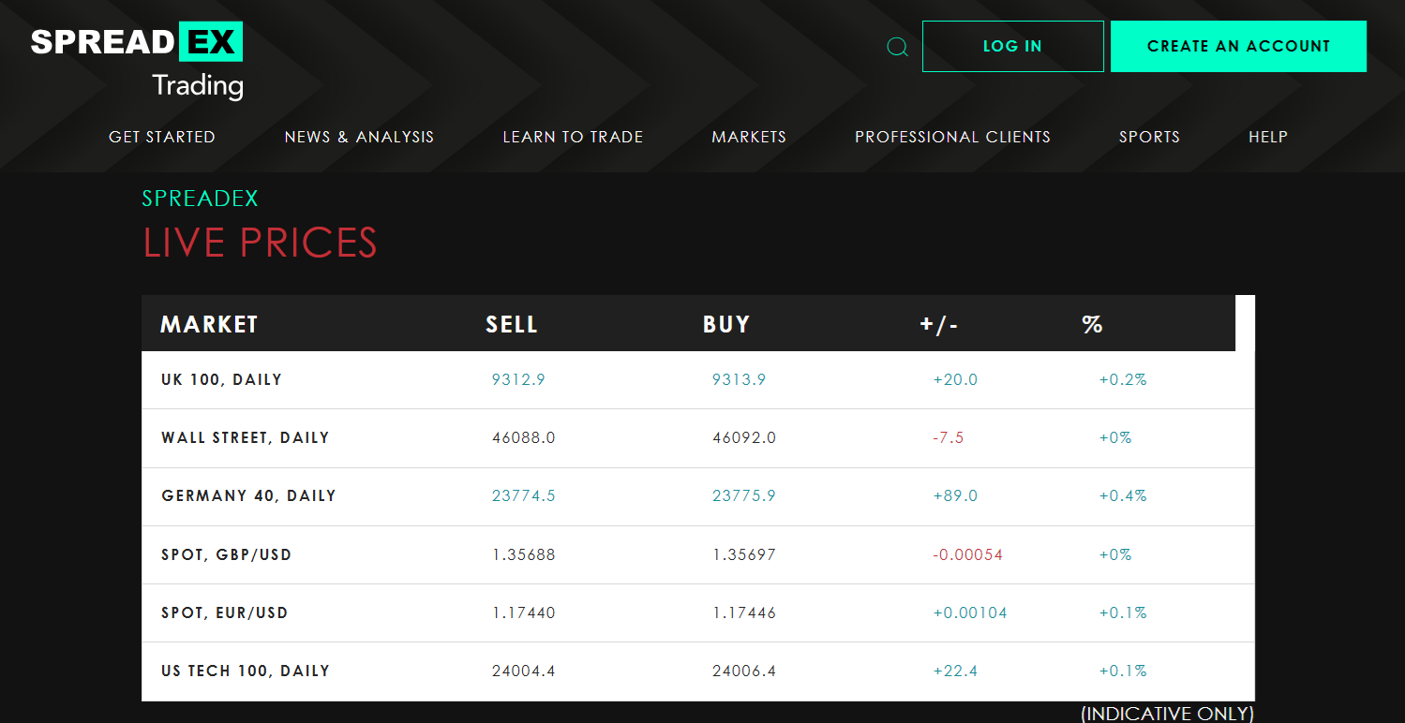Click Germany 40 sell price 23774.5
This screenshot has width=1405, height=723.
tap(524, 496)
